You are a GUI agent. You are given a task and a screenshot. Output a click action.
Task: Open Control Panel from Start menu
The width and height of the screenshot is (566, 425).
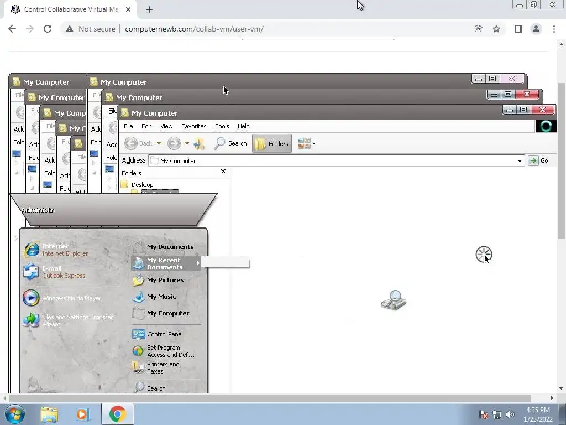(158, 334)
